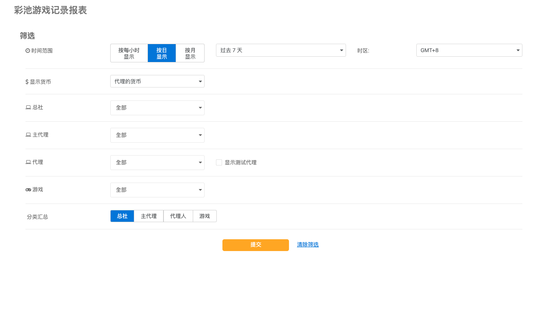Click the laptop icon beside 总社
The height and width of the screenshot is (310, 546).
click(x=28, y=108)
